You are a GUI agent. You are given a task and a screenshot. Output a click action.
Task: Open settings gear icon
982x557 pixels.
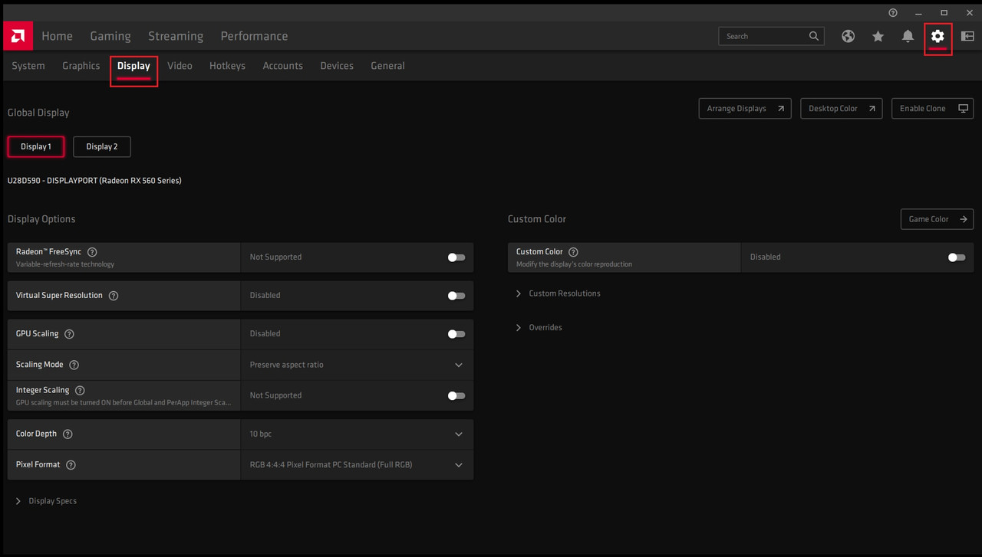(938, 36)
